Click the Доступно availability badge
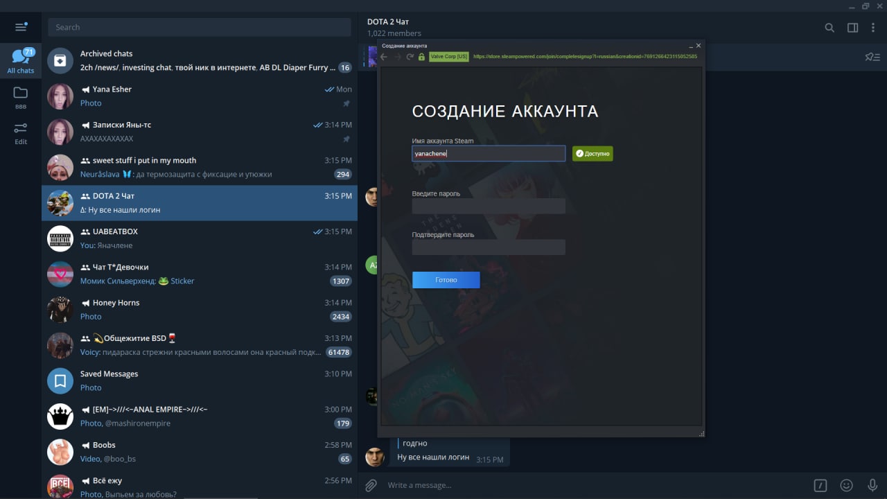The width and height of the screenshot is (887, 499). [592, 153]
